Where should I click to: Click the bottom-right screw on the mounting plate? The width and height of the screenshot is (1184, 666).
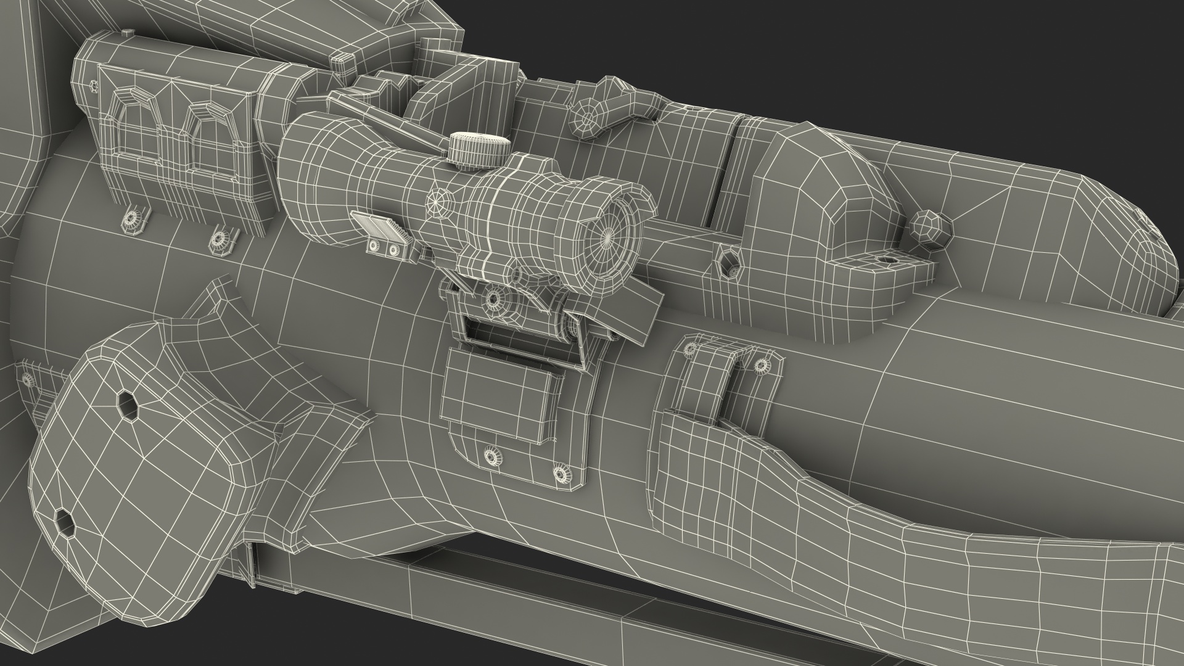pyautogui.click(x=561, y=474)
